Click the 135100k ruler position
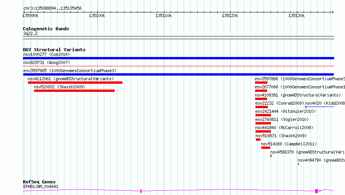The height and width of the screenshot is (195, 345). 97,16
